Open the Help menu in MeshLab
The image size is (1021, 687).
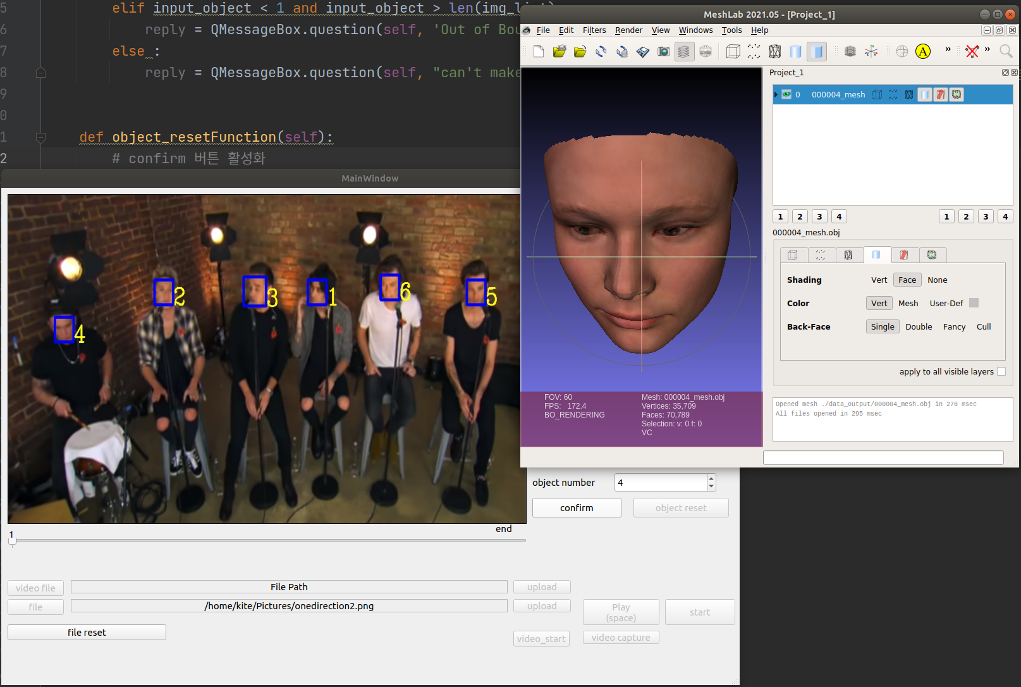pyautogui.click(x=759, y=30)
